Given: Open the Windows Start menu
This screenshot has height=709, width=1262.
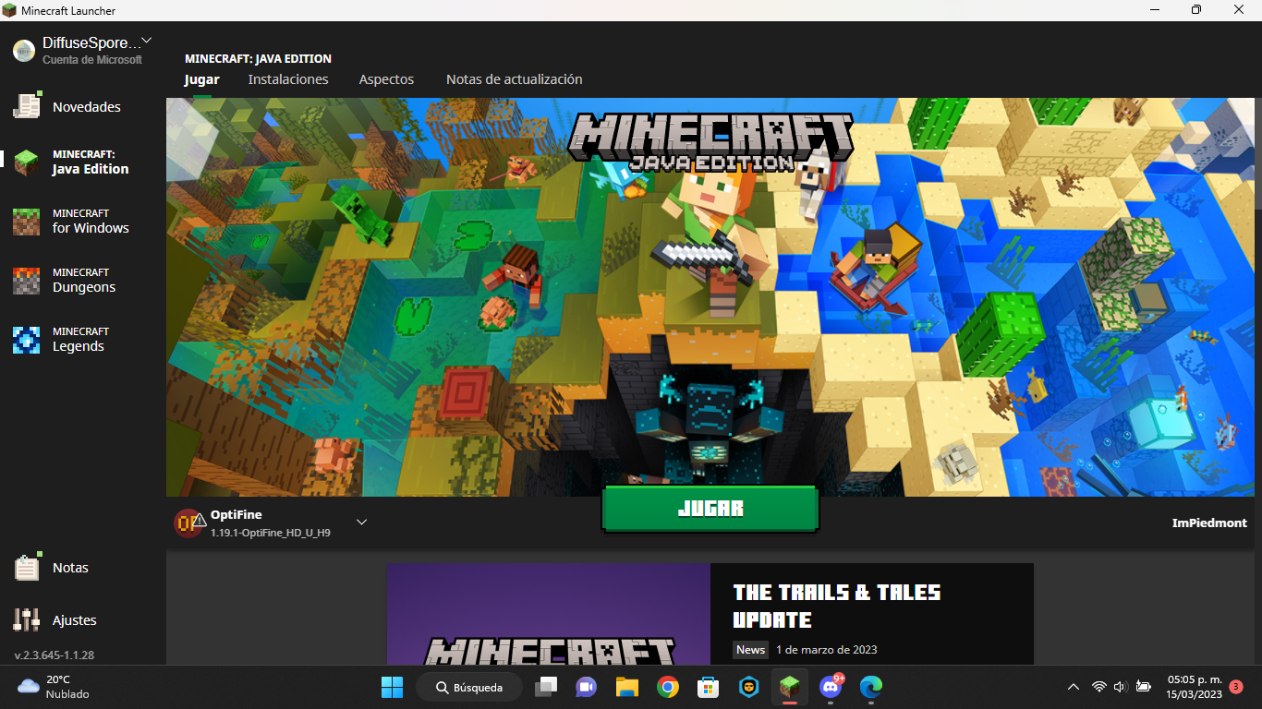Looking at the screenshot, I should pyautogui.click(x=392, y=687).
